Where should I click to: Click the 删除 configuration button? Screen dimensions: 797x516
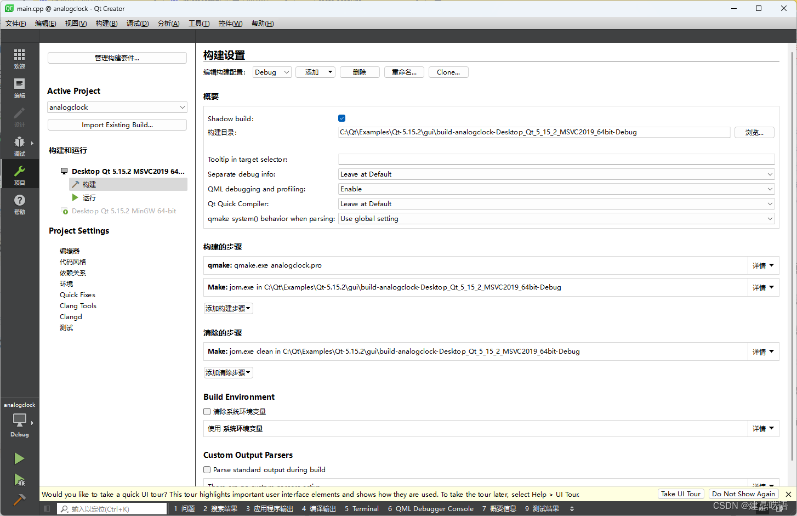click(360, 72)
